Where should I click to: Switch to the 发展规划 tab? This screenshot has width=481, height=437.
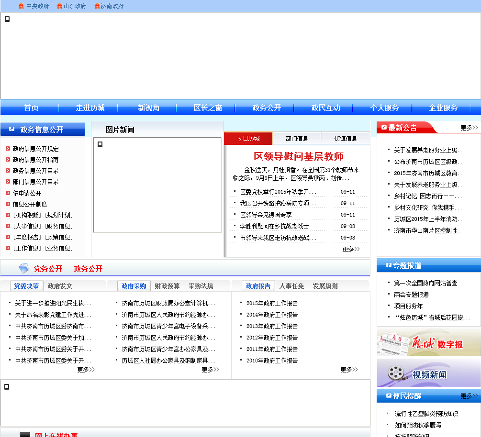[325, 286]
